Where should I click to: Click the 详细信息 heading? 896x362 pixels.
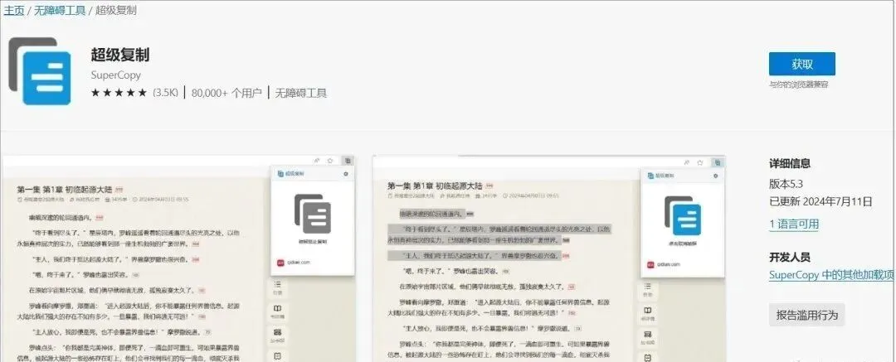click(790, 163)
